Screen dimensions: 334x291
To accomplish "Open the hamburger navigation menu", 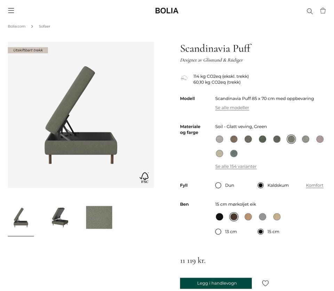I will tap(11, 10).
